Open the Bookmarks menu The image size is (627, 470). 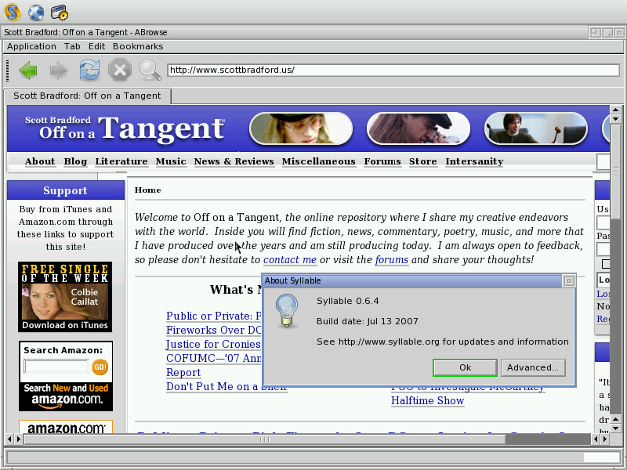click(x=138, y=46)
